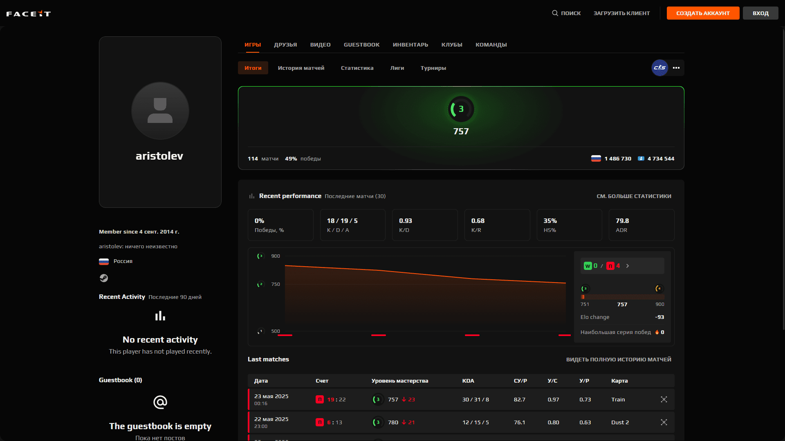Select the Статистика sub-tab
The height and width of the screenshot is (441, 785).
click(357, 68)
